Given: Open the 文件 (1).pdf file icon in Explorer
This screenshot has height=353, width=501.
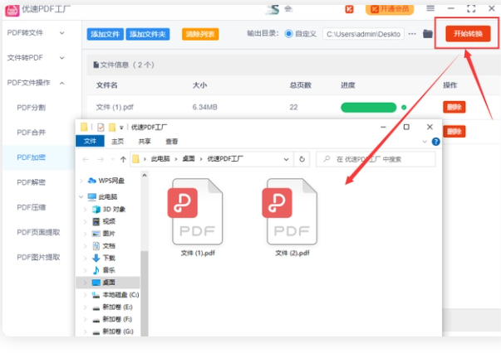Looking at the screenshot, I should point(197,211).
